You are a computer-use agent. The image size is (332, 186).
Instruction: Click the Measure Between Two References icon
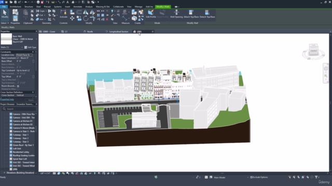(125, 19)
